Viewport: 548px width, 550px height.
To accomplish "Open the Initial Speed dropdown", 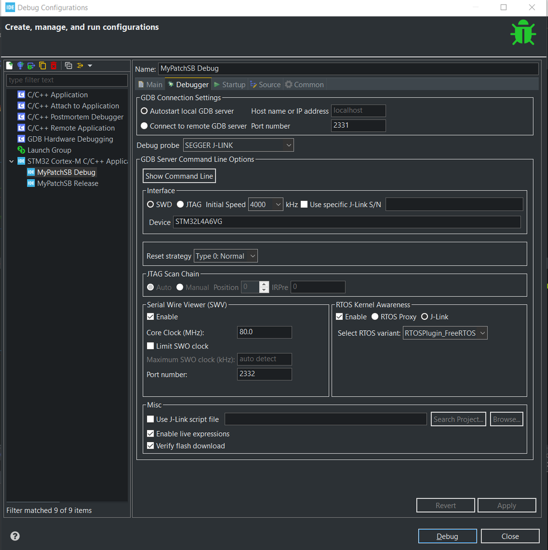I will [265, 204].
